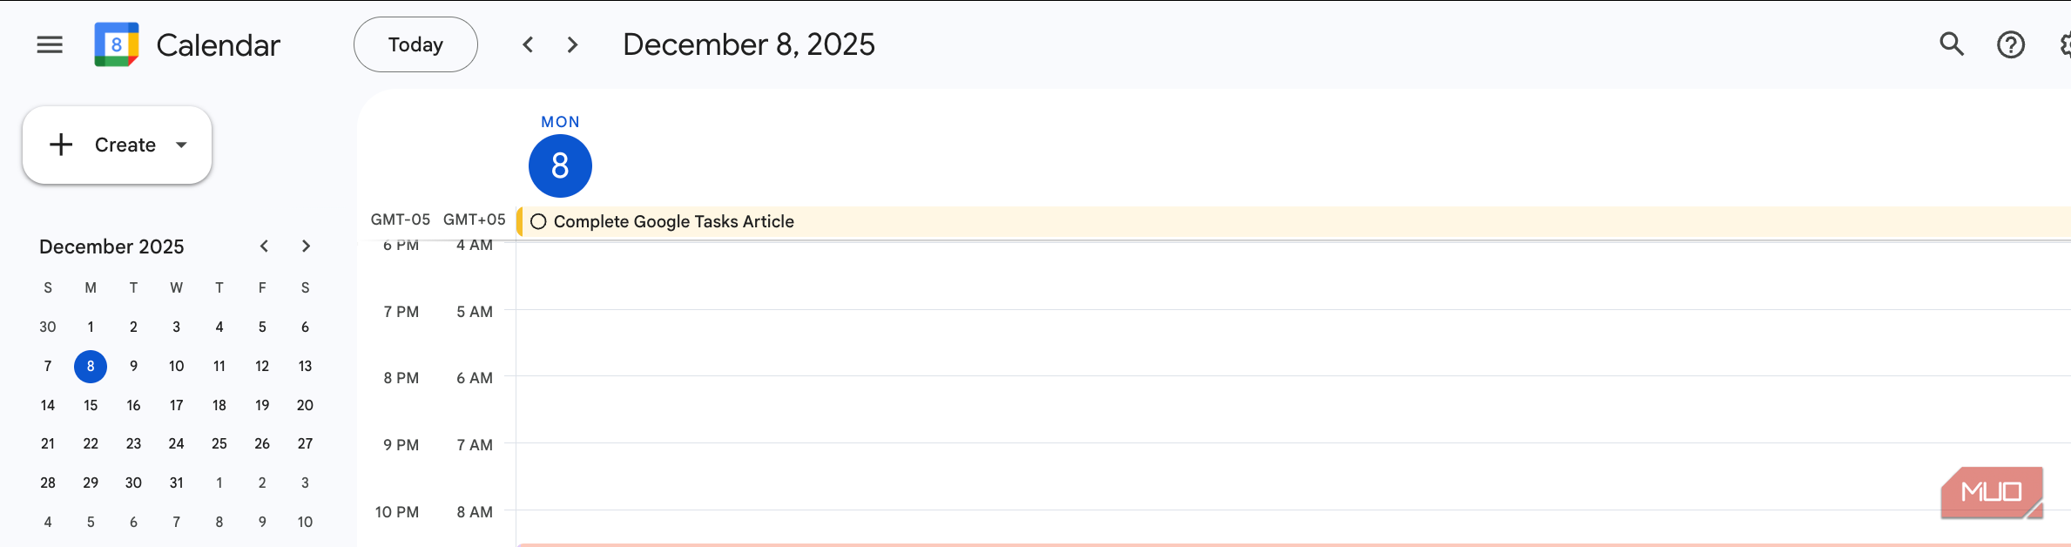Image resolution: width=2071 pixels, height=547 pixels.
Task: Expand the Create button dropdown arrow
Action: [182, 145]
